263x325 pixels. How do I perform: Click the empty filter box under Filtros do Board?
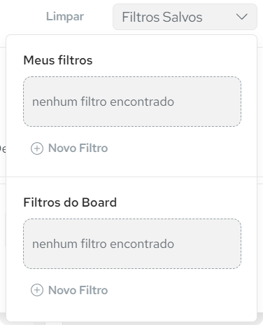[x=132, y=244]
